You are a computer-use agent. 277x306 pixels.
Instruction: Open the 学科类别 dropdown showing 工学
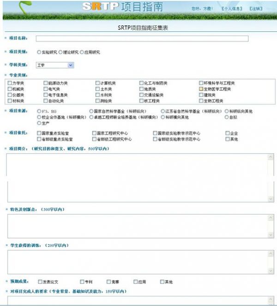[54, 66]
